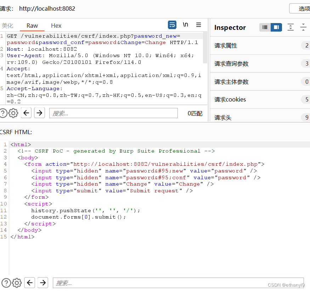Go to next match in CSRF HTML search
Screen dimensions: 310x291
coord(43,283)
